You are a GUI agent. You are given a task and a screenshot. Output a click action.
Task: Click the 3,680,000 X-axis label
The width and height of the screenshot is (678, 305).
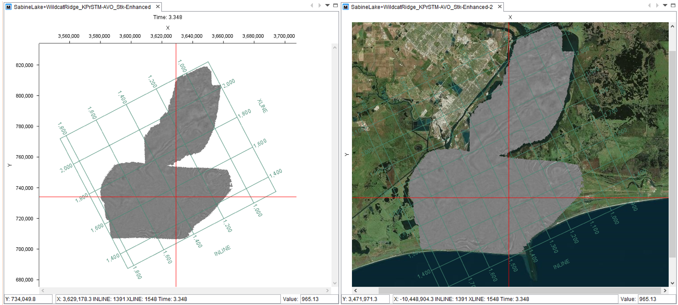tap(253, 36)
